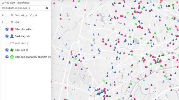
Task: Click the Bệnh viện layer cube icon
Action: pos(12,15)
